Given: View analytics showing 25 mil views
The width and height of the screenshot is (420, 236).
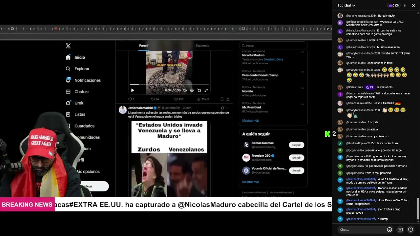Looking at the screenshot, I should pyautogui.click(x=203, y=99).
